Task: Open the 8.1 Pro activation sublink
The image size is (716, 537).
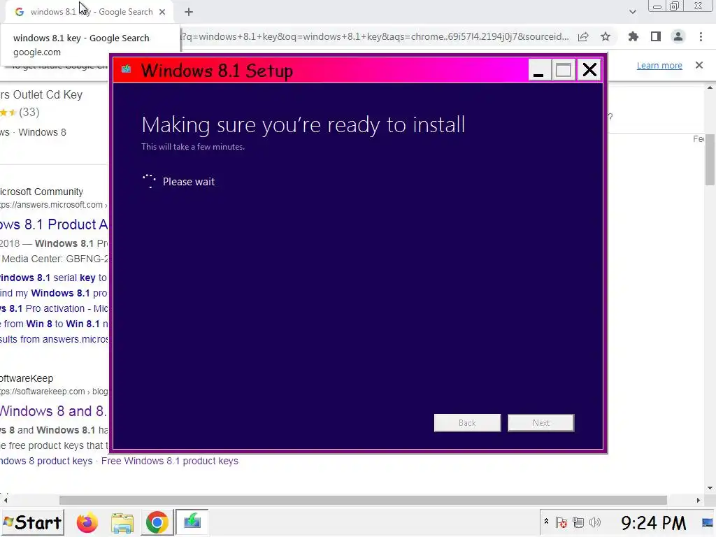Action: 54,308
